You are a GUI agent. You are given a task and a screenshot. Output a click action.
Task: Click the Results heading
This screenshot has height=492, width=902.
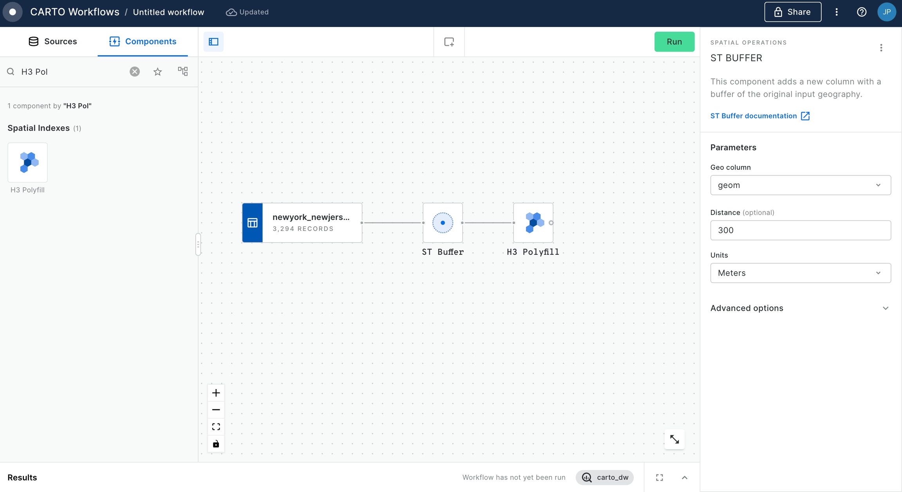[x=22, y=478]
